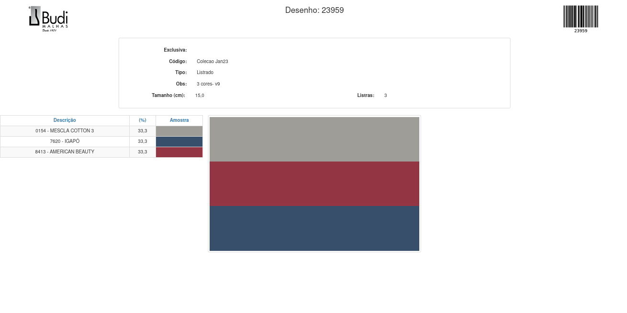Click the 3 cores- v9 observation text
Image resolution: width=627 pixels, height=313 pixels.
[208, 84]
